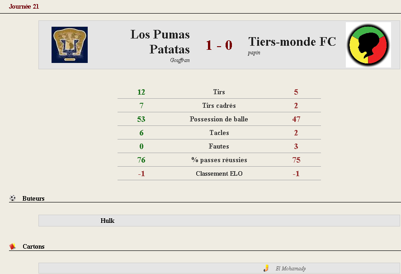The width and height of the screenshot is (401, 274).
Task: Click the % passes réussies label
Action: (219, 160)
